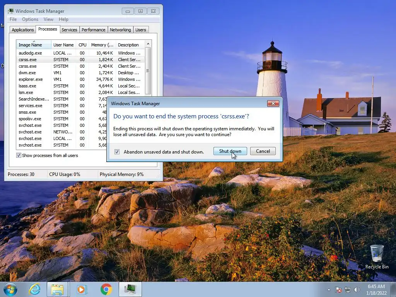Select the services.exe process row
This screenshot has width=396, height=297.
(61, 106)
